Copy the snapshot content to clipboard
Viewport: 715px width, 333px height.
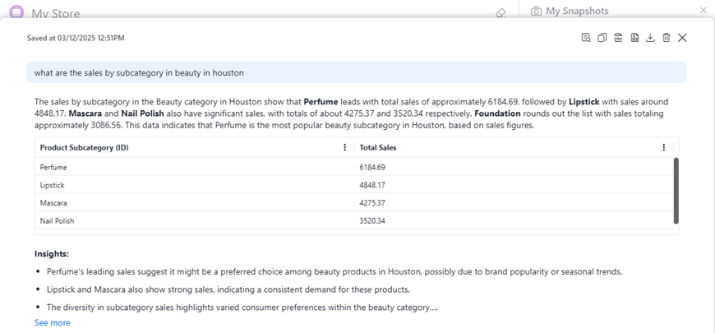[602, 38]
